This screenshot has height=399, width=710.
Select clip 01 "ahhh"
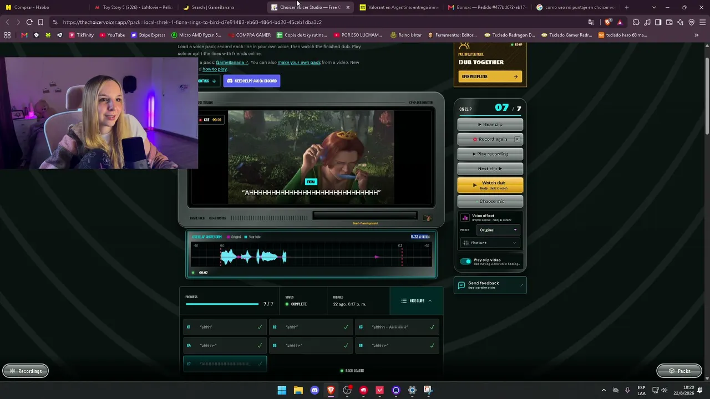(x=225, y=327)
